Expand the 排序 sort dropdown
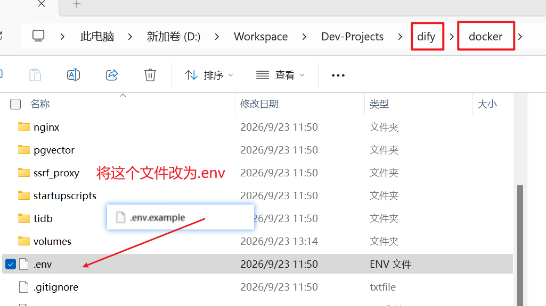546x306 pixels. pyautogui.click(x=209, y=75)
